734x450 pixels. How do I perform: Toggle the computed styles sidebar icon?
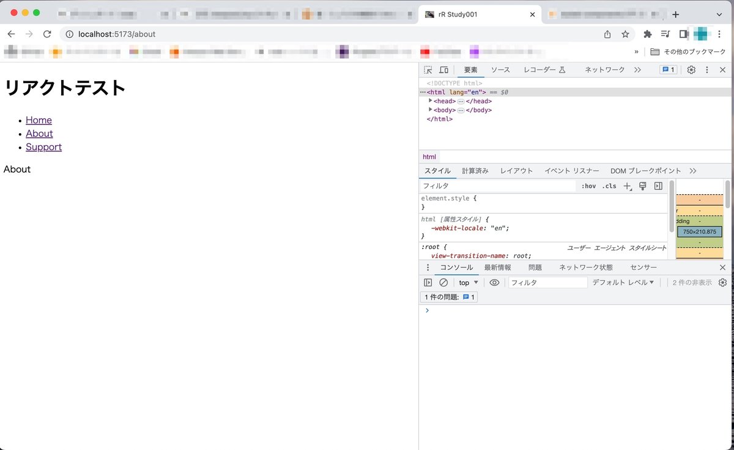coord(658,186)
